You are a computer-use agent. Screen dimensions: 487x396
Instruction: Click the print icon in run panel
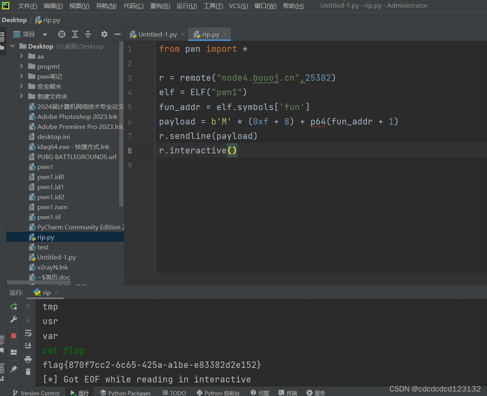[28, 359]
